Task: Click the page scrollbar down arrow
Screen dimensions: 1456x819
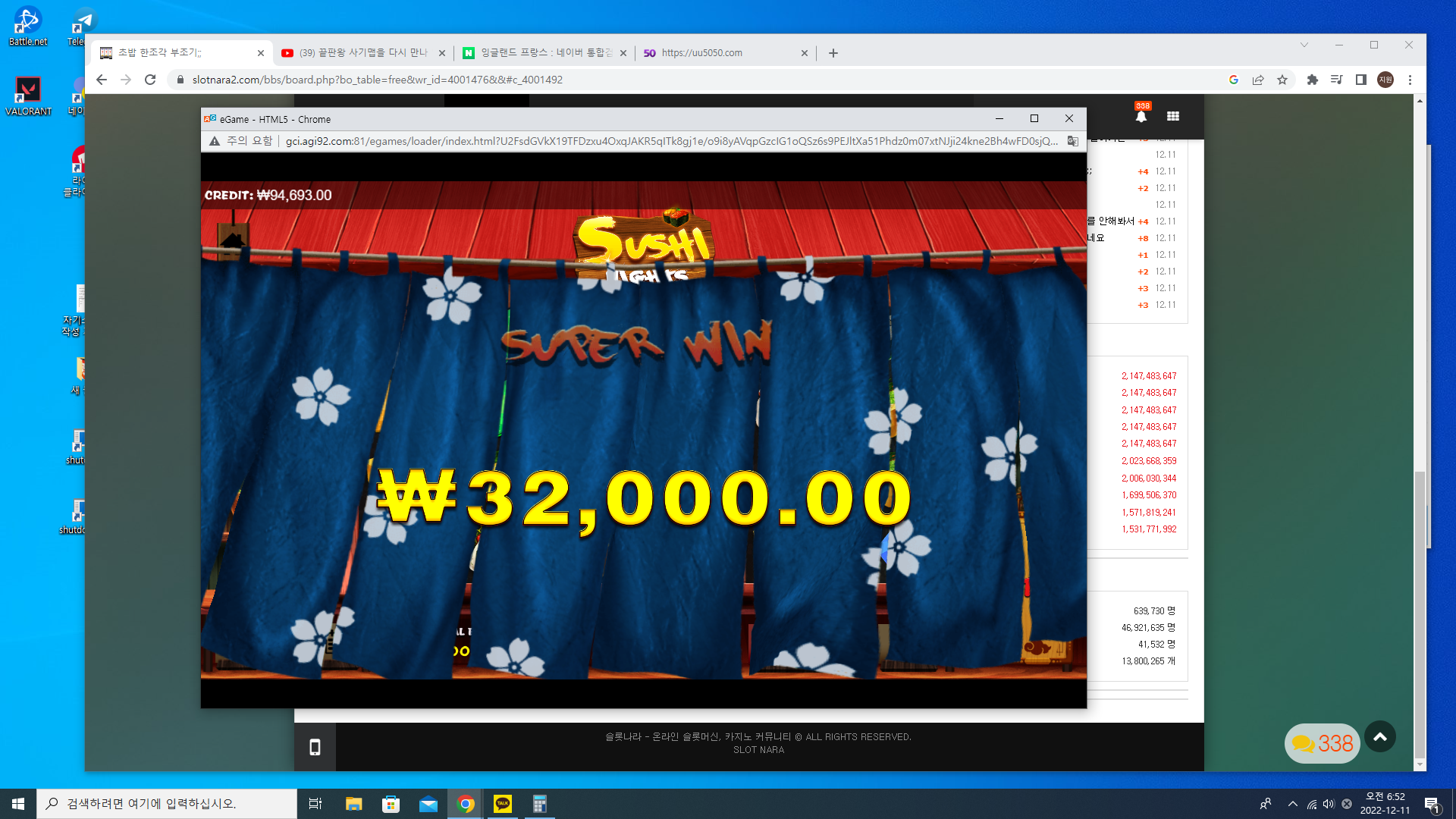Action: click(x=1420, y=764)
